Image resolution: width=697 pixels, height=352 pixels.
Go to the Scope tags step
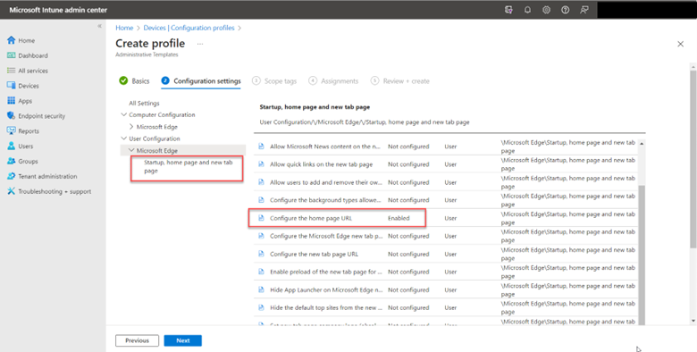(x=274, y=81)
